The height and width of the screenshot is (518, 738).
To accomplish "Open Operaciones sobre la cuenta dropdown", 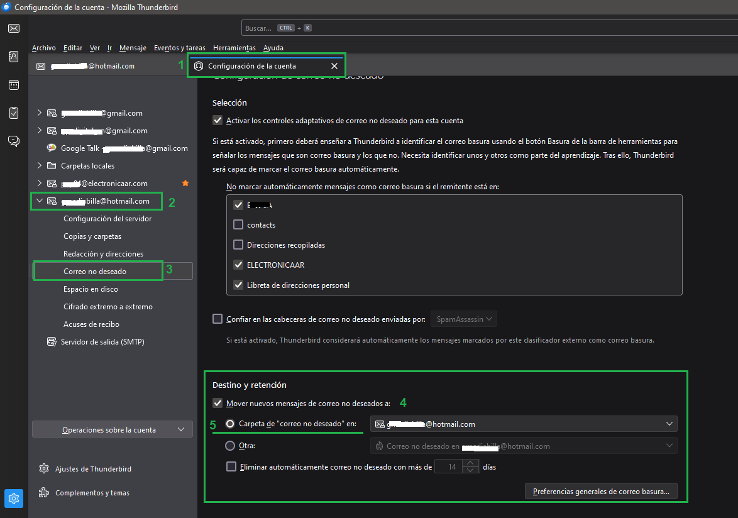I will (x=113, y=429).
